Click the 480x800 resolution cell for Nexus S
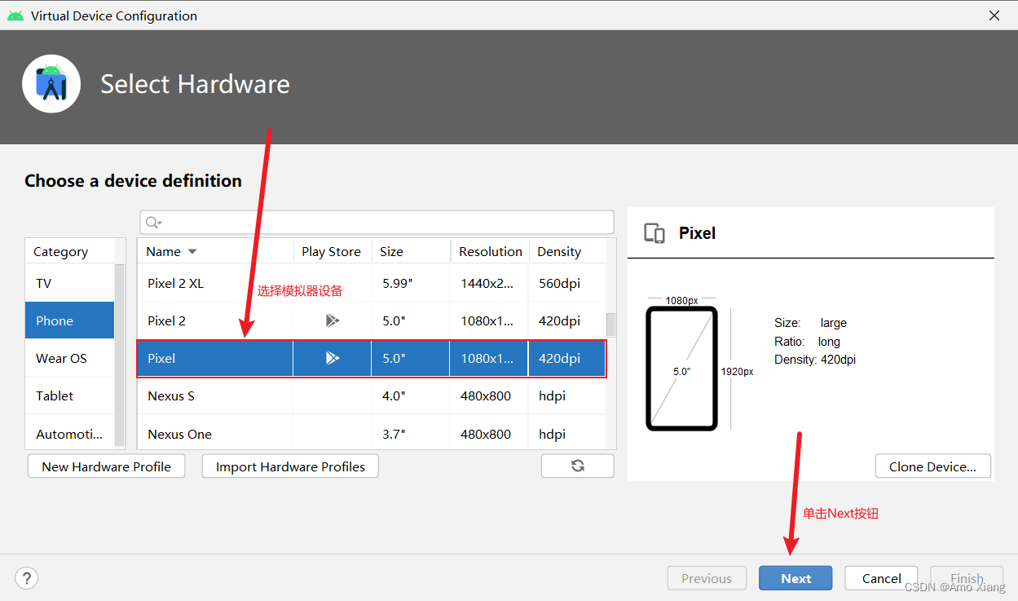The width and height of the screenshot is (1018, 601). tap(490, 396)
